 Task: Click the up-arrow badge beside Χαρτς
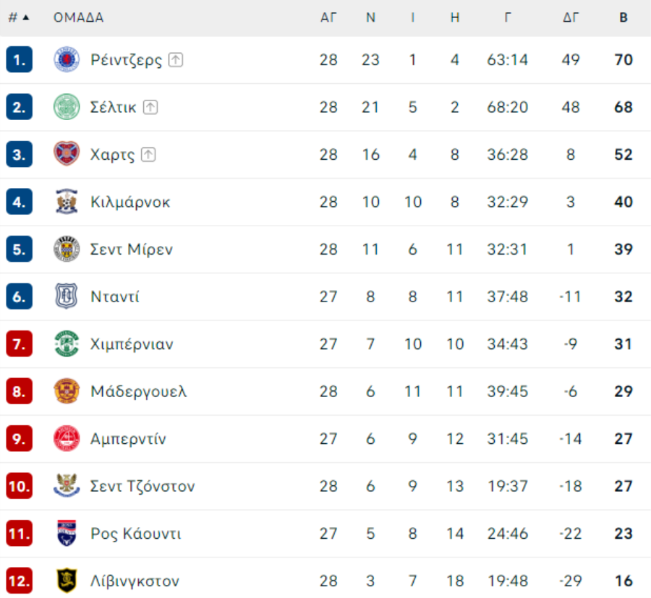(x=148, y=155)
